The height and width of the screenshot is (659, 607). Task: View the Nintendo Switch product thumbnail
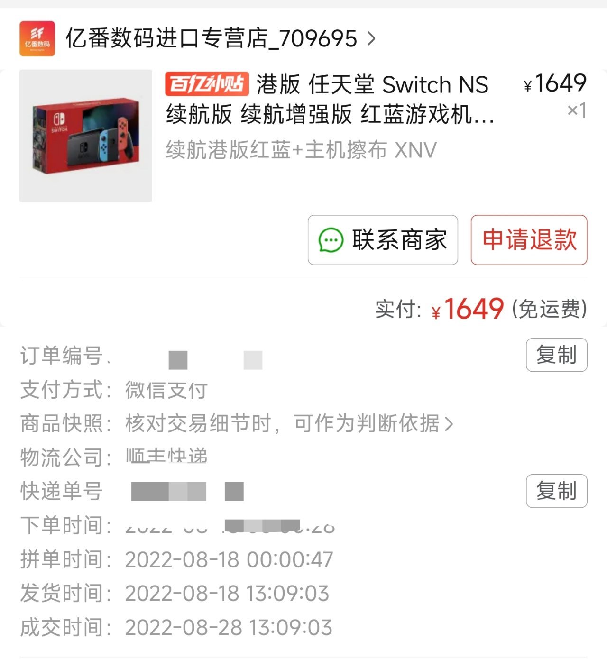coord(86,136)
